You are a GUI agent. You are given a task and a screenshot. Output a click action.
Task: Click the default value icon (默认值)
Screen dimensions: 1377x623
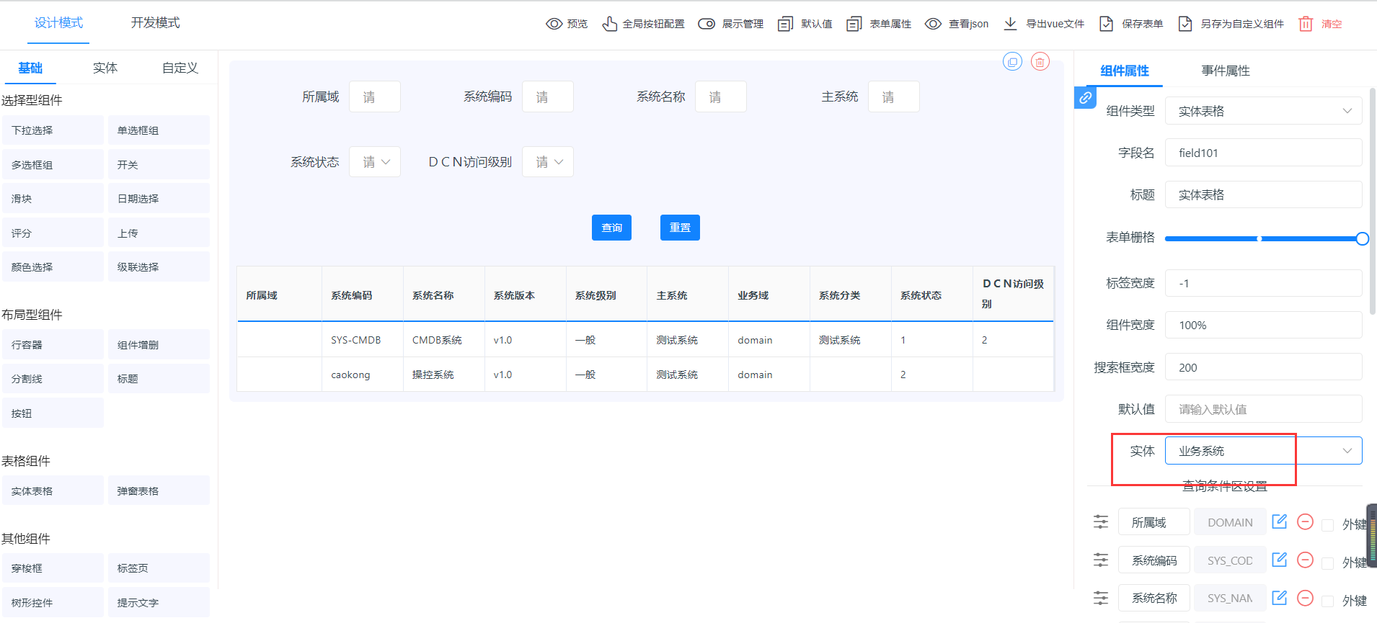[x=785, y=24]
